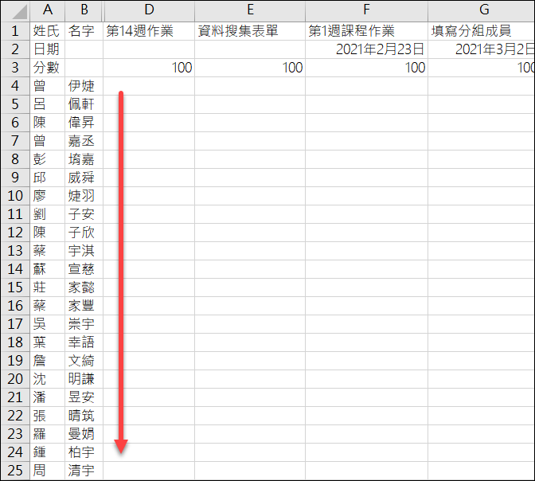Click name cell 宇淇
Viewport: 535px width, 481px height.
pyautogui.click(x=84, y=251)
